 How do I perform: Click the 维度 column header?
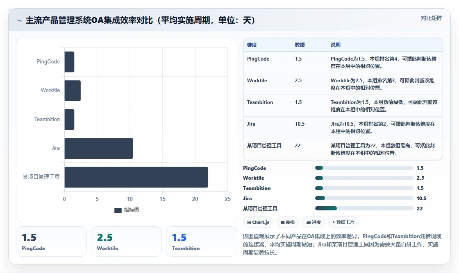pos(252,45)
